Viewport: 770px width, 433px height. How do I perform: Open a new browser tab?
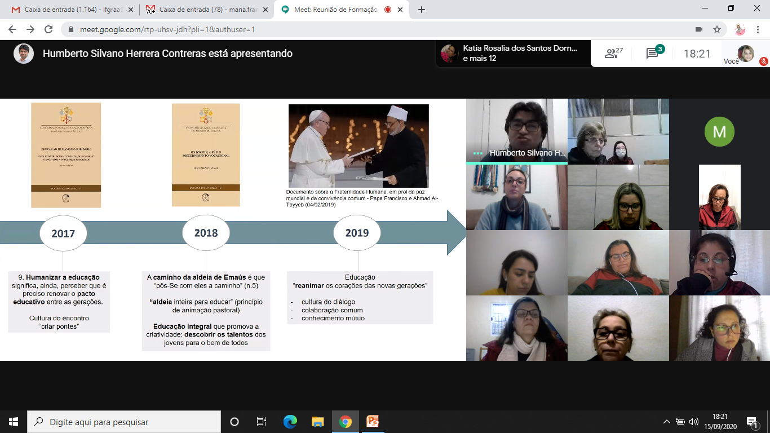coord(421,10)
